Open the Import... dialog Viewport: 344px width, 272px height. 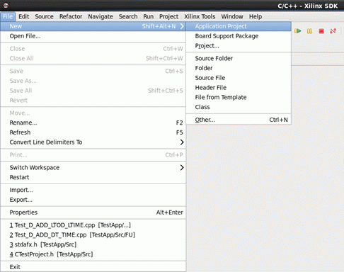(93, 190)
